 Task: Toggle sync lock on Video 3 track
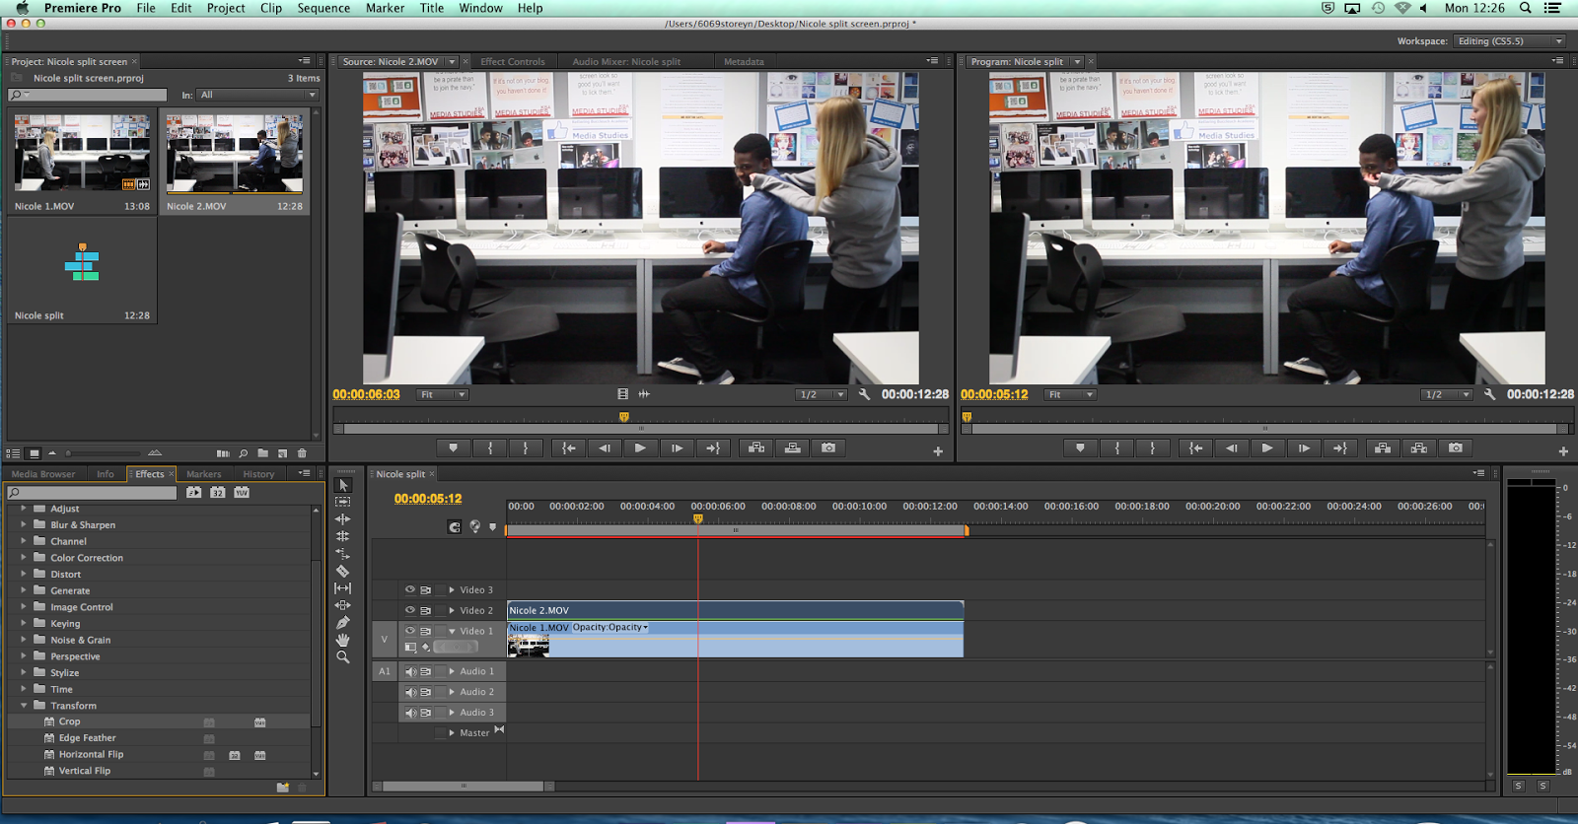426,590
